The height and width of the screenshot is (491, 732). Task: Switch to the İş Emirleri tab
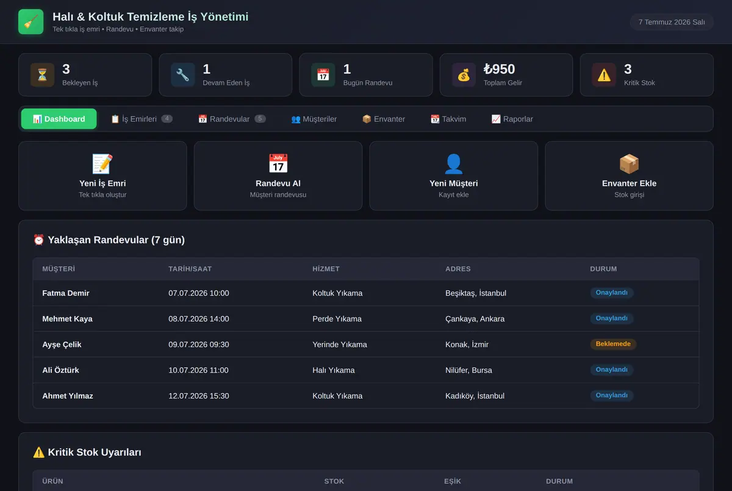click(142, 119)
